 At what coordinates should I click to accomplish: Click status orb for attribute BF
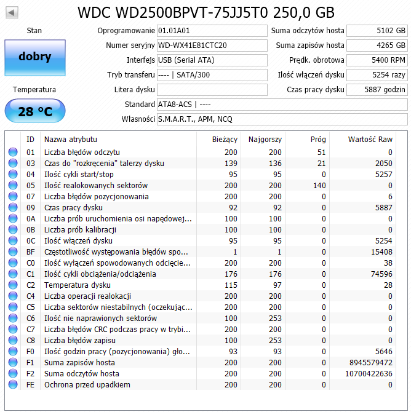[13, 252]
